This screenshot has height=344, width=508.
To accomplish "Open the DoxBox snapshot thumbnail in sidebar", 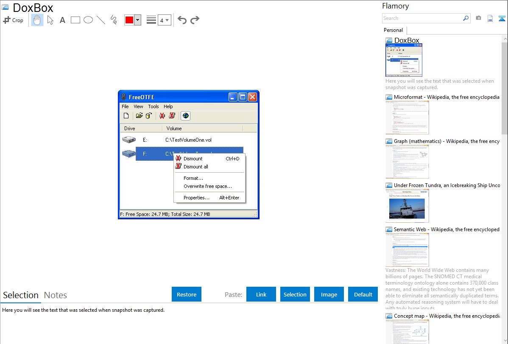I will (x=404, y=60).
